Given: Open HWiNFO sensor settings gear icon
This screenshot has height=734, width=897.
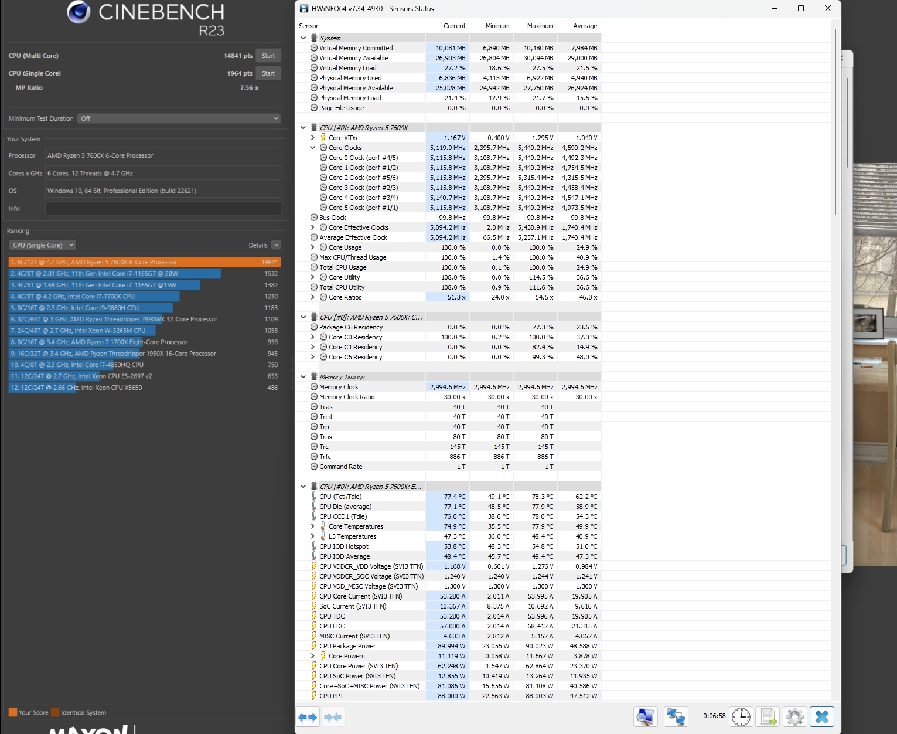Looking at the screenshot, I should 795,717.
